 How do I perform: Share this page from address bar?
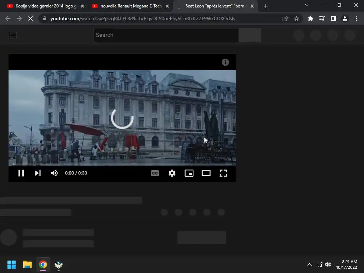coord(285,18)
